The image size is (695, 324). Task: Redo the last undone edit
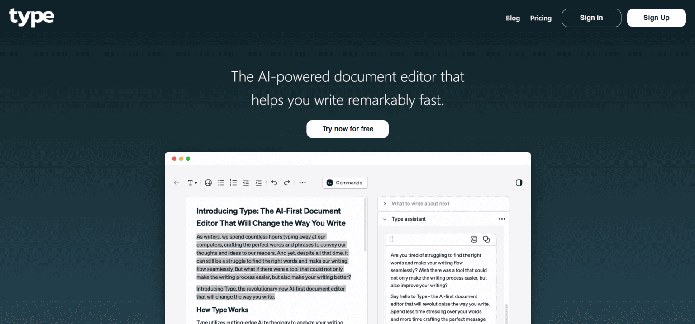point(286,183)
